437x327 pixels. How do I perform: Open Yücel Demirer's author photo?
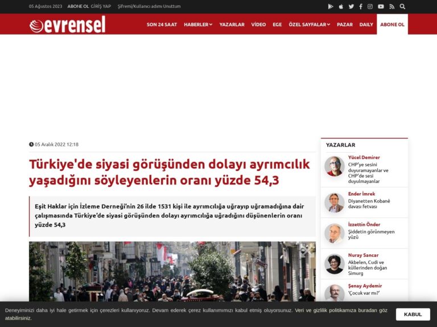[334, 166]
